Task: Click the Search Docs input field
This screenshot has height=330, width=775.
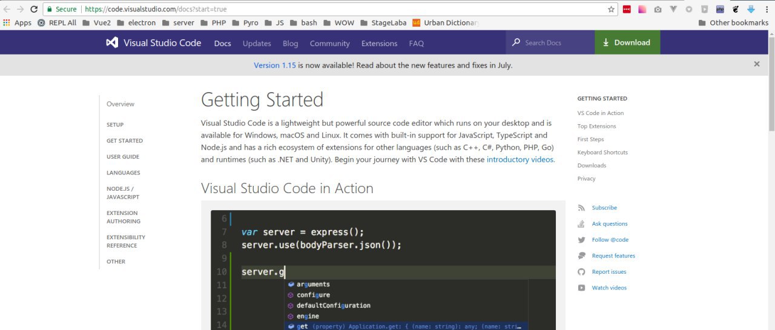Action: click(556, 43)
